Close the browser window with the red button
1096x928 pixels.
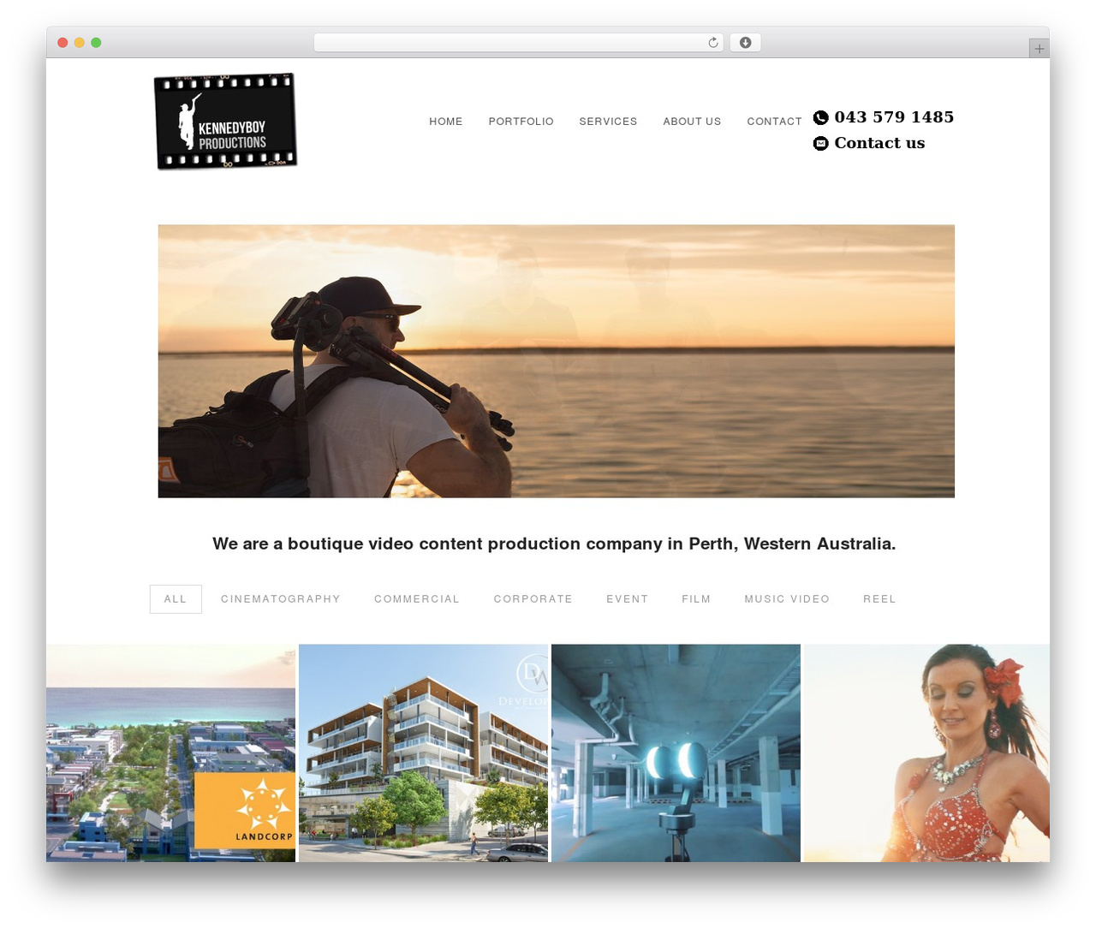click(63, 43)
